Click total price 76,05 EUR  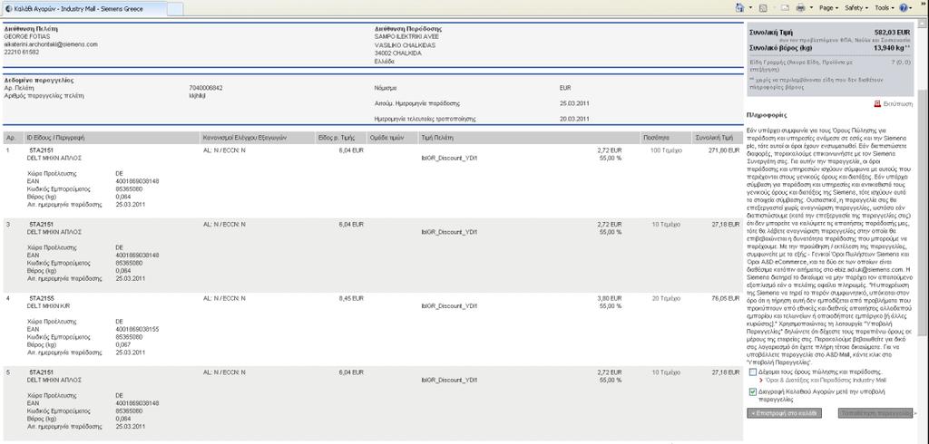coord(724,298)
